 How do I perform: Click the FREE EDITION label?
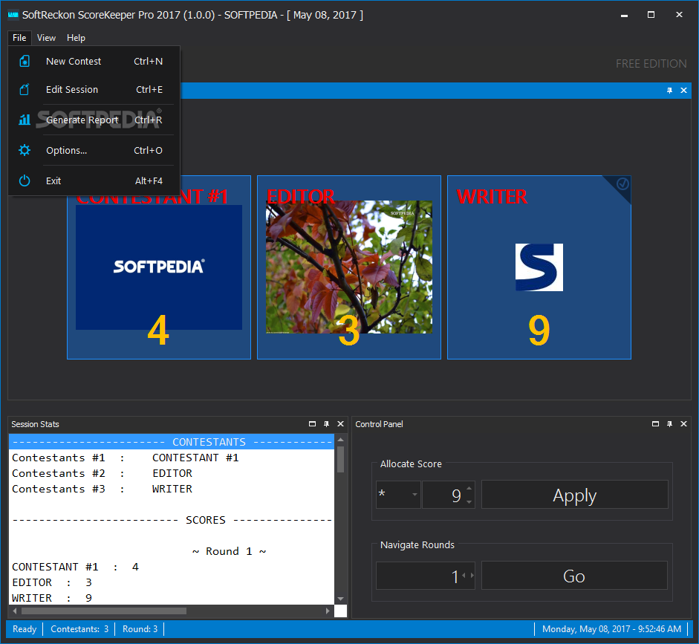[651, 64]
